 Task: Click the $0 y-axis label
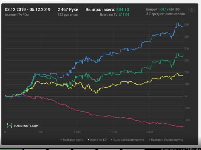(x=186, y=96)
